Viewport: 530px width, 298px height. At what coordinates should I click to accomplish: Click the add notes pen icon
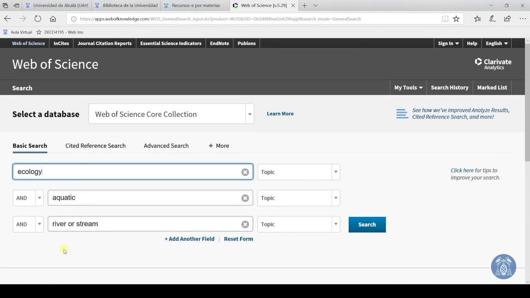(x=492, y=19)
